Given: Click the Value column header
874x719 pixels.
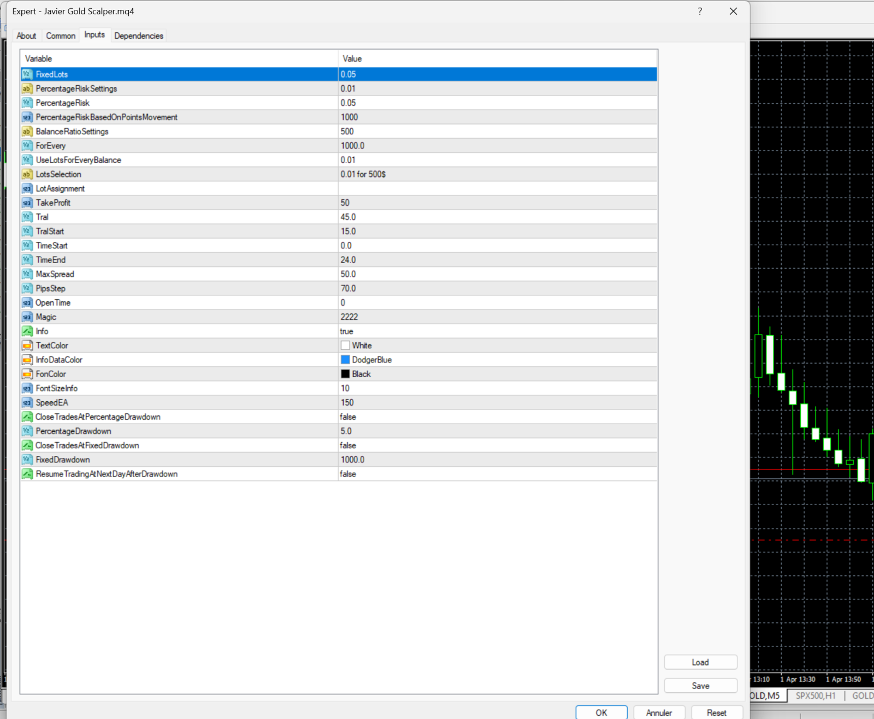Looking at the screenshot, I should [498, 58].
